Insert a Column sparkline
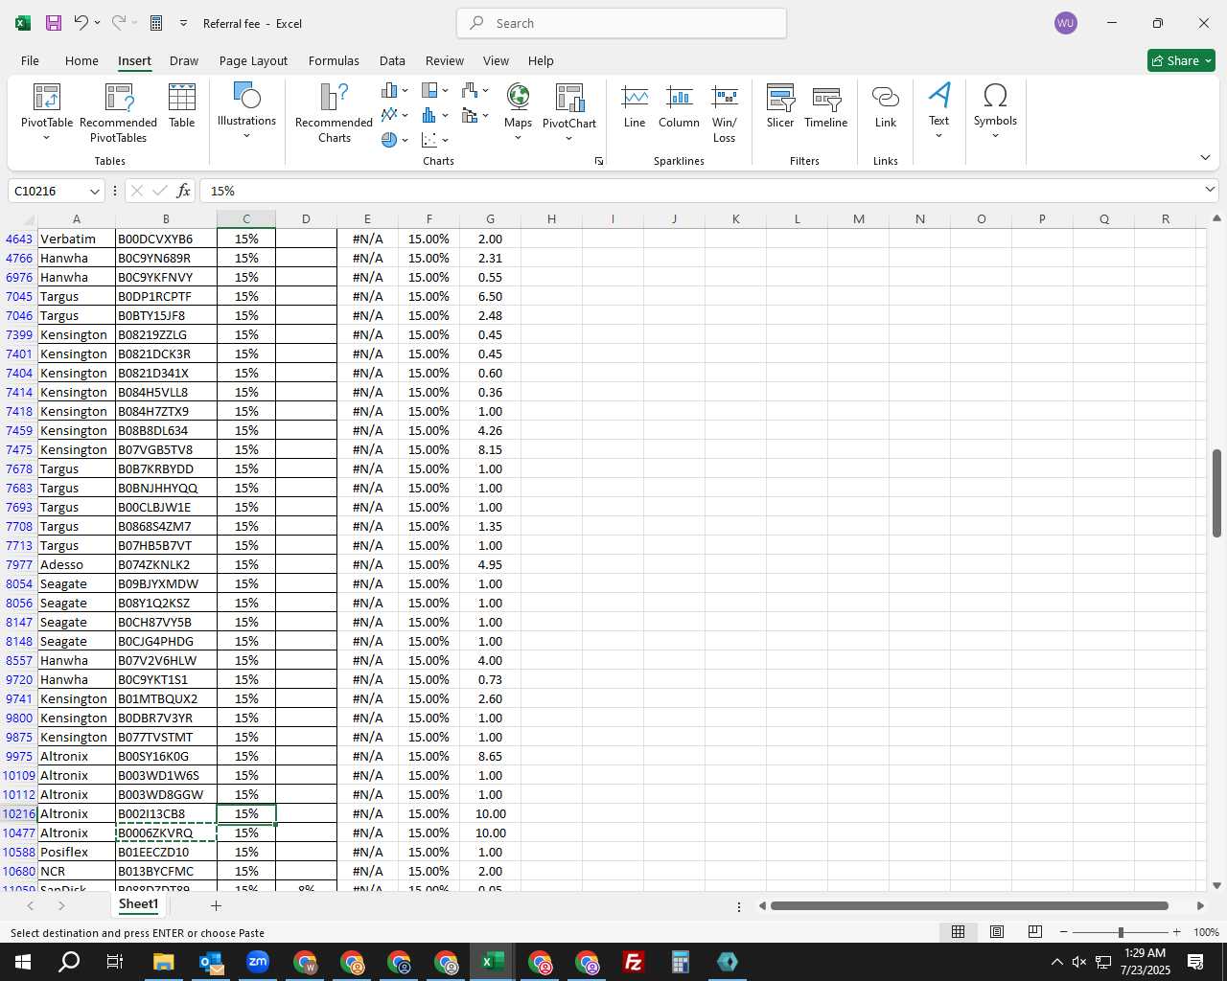The width and height of the screenshot is (1227, 981). coord(679,106)
